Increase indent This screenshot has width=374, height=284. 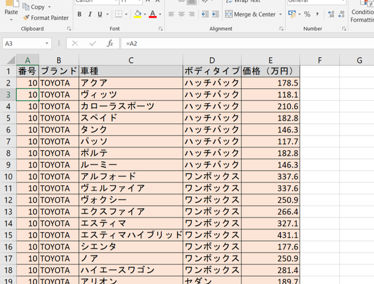pos(216,14)
